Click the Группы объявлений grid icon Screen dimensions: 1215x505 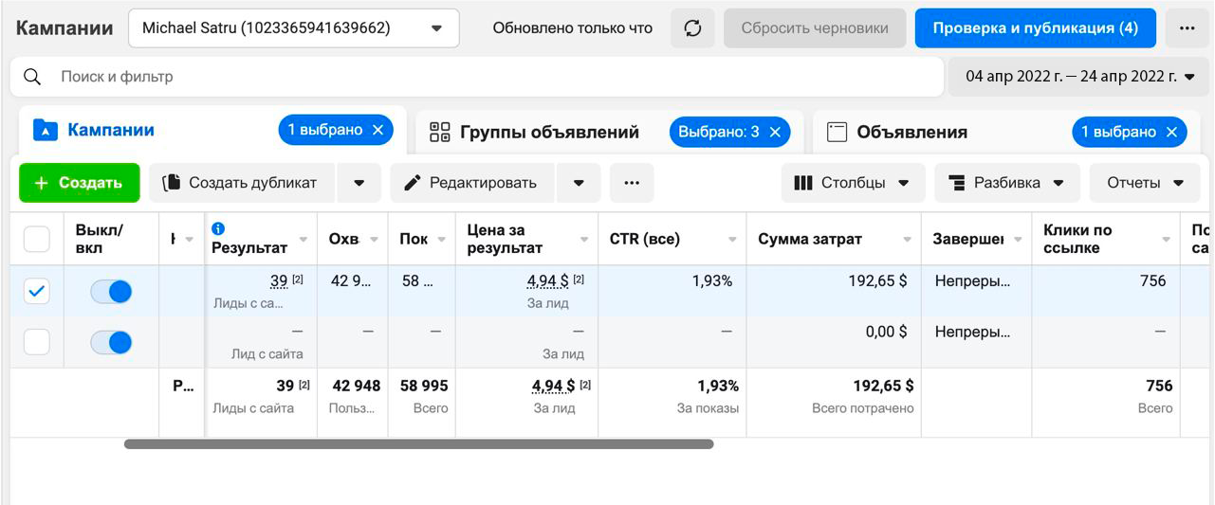coord(439,132)
